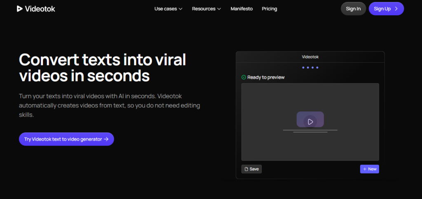Viewport: 422px width, 199px height.
Task: Play the preview video
Action: pyautogui.click(x=310, y=122)
